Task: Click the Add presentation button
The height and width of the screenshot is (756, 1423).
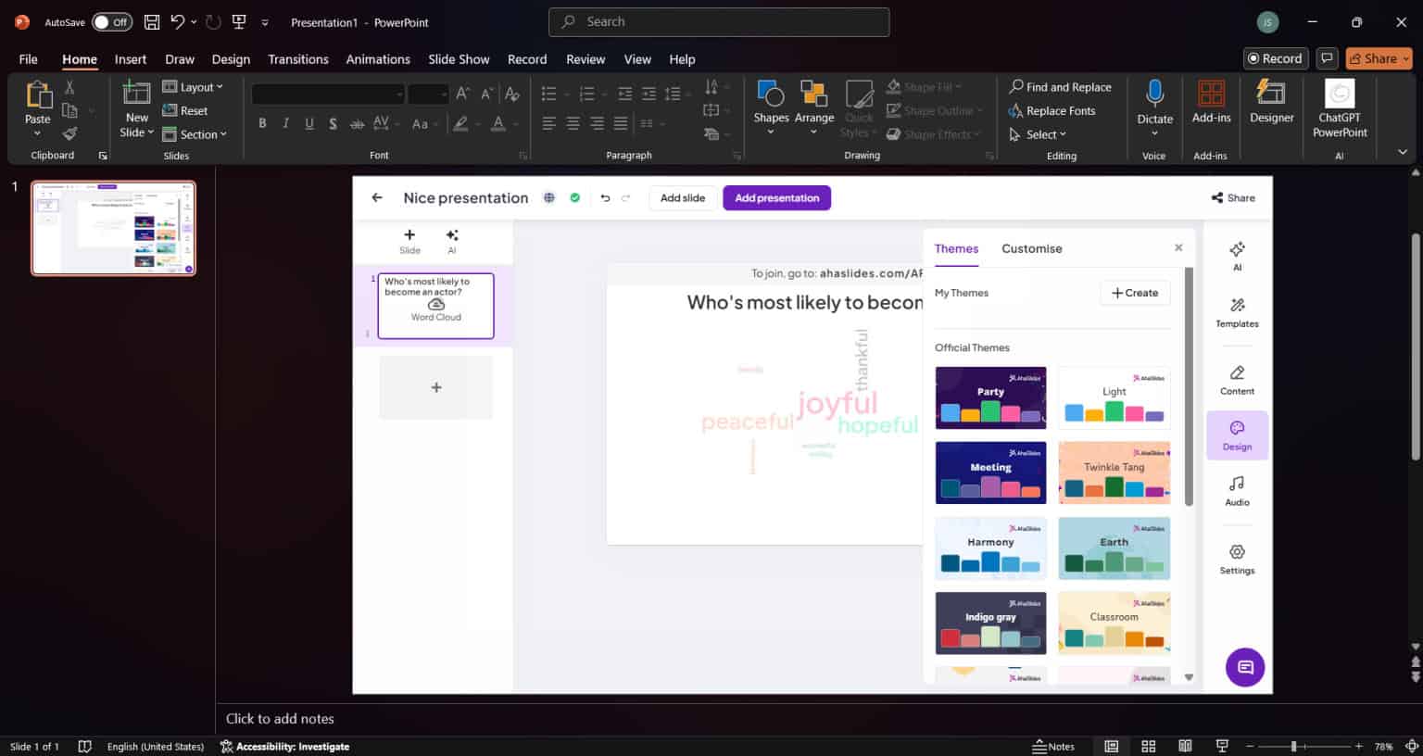Action: (776, 197)
